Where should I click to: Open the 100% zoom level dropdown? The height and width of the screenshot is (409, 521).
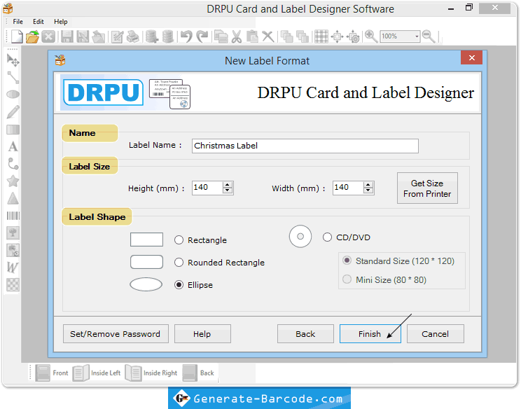417,36
